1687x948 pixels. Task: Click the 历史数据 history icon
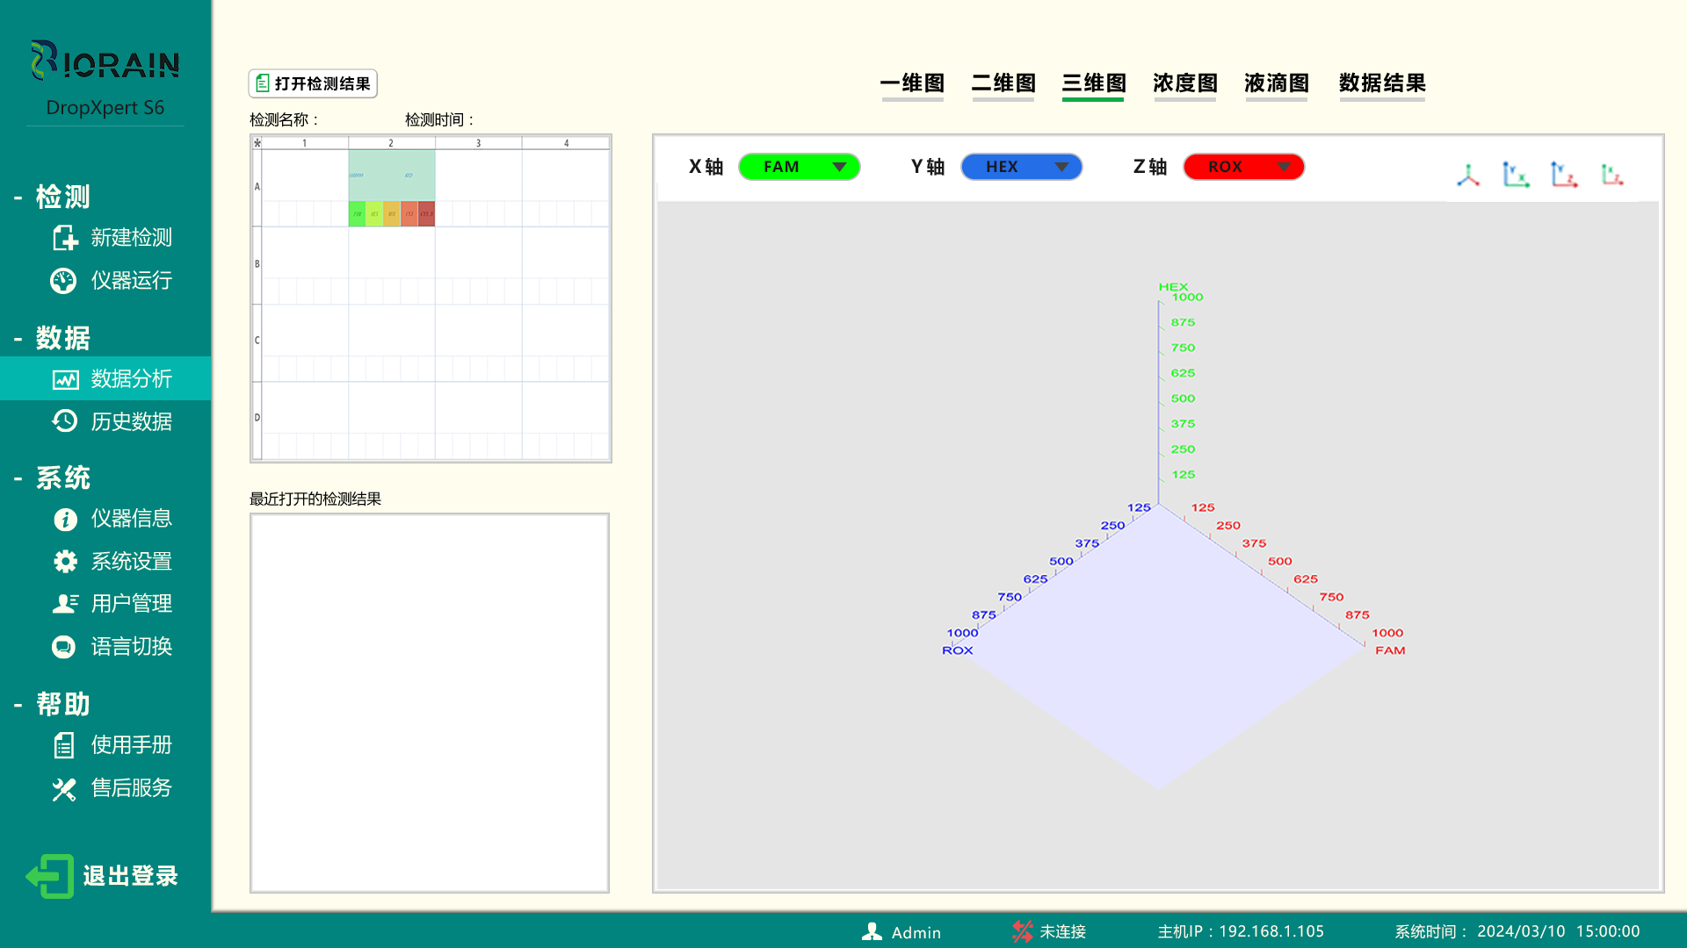pos(63,421)
